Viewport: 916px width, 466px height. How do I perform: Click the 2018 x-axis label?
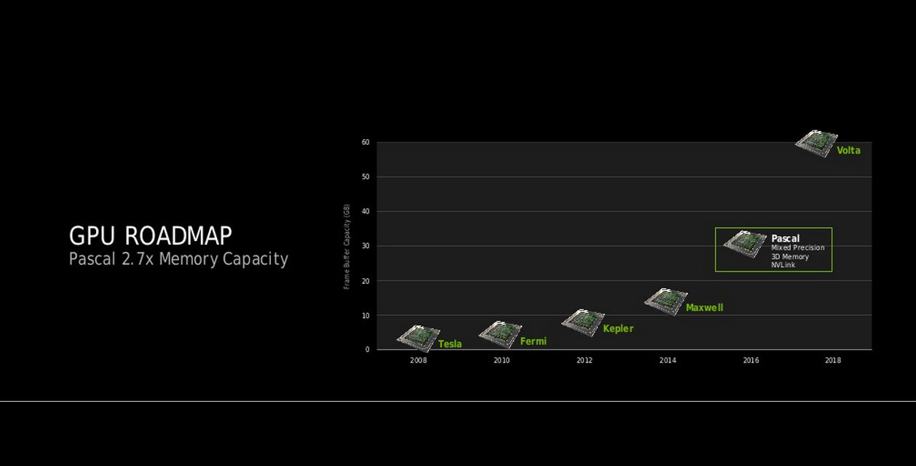(833, 360)
